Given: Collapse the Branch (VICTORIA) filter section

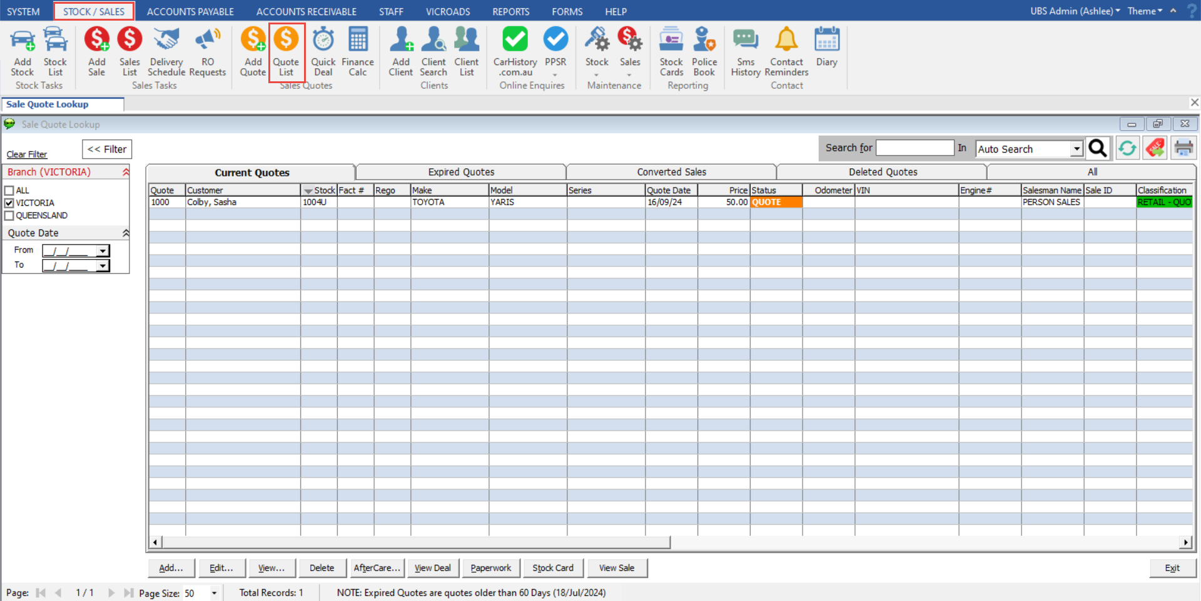Looking at the screenshot, I should coord(126,172).
